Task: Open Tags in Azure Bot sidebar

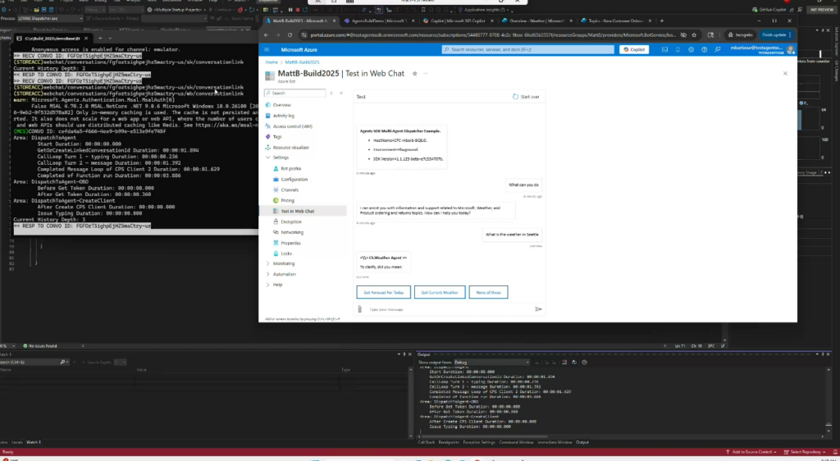Action: 277,136
